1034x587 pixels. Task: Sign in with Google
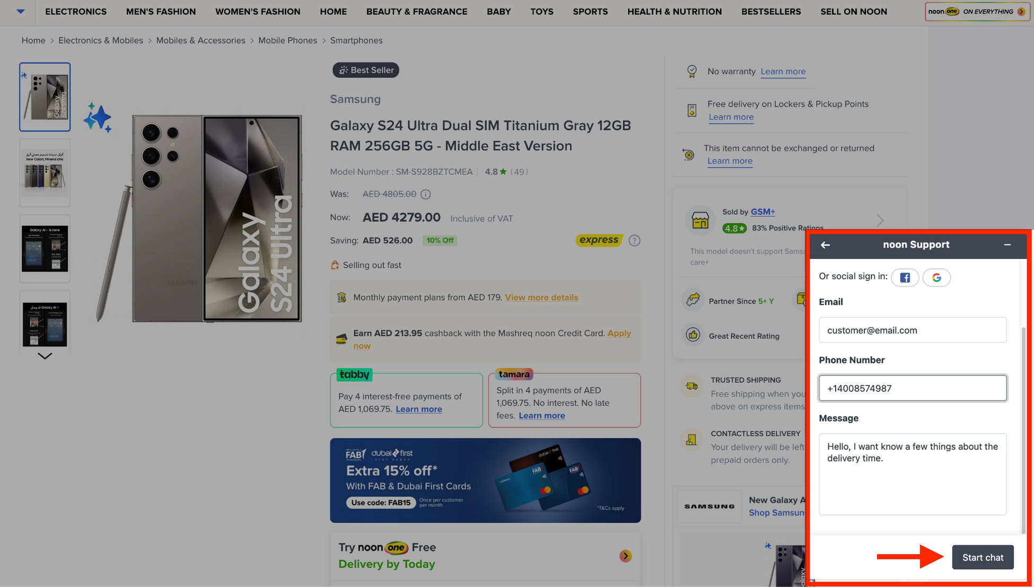(x=936, y=277)
